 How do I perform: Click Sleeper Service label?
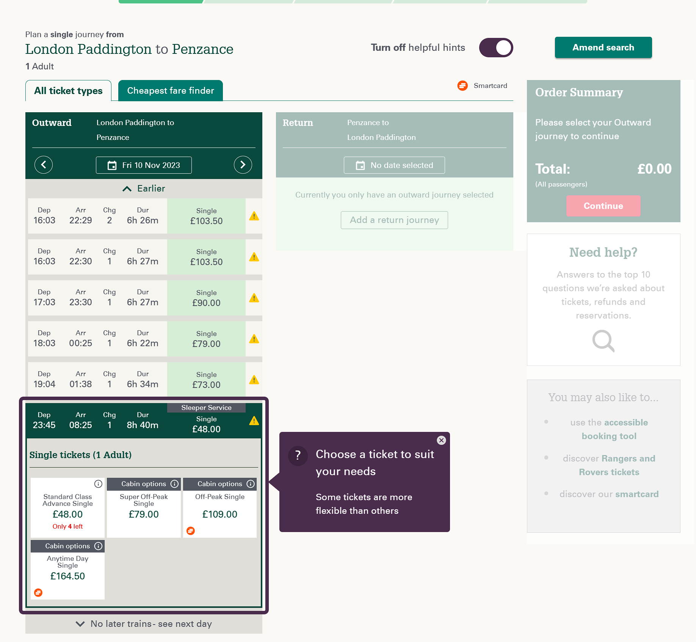pos(206,408)
